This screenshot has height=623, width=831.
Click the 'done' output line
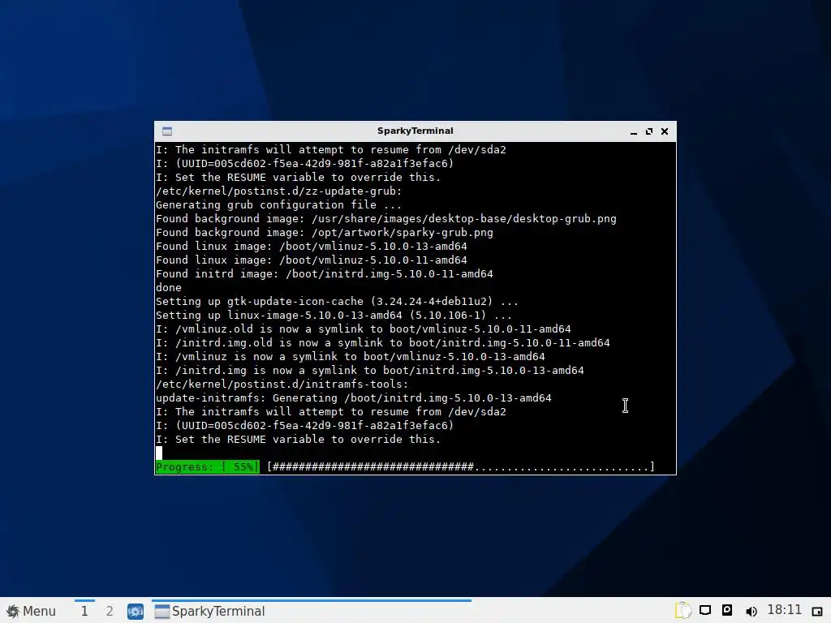pyautogui.click(x=169, y=288)
